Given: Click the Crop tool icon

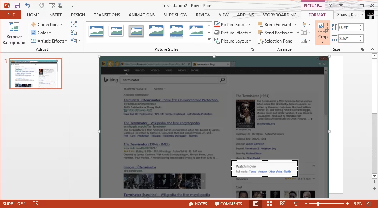Looking at the screenshot, I should (323, 28).
